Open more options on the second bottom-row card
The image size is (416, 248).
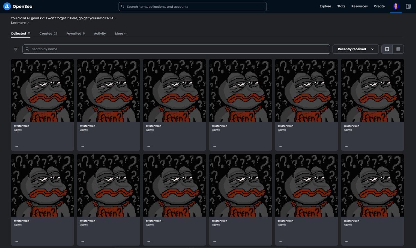82,241
